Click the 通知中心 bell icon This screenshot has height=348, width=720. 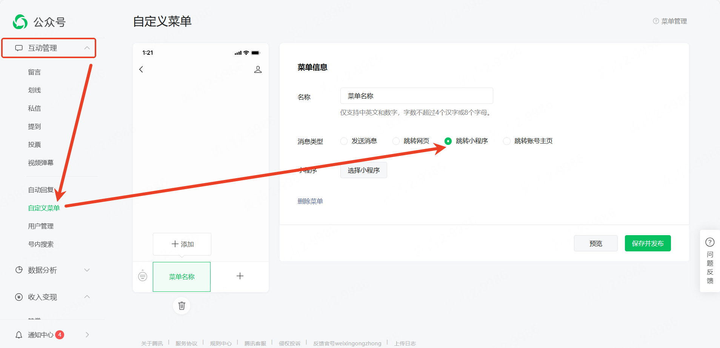pyautogui.click(x=19, y=335)
